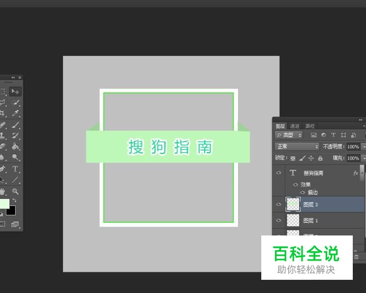
Task: Hide the 搜狗指南 text layer
Action: tap(279, 173)
